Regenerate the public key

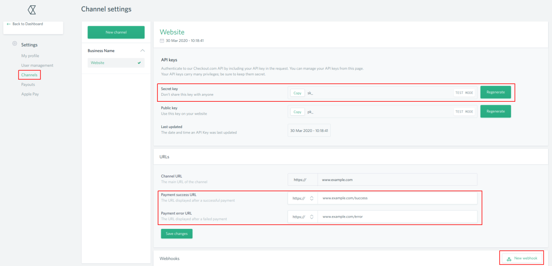tap(495, 111)
